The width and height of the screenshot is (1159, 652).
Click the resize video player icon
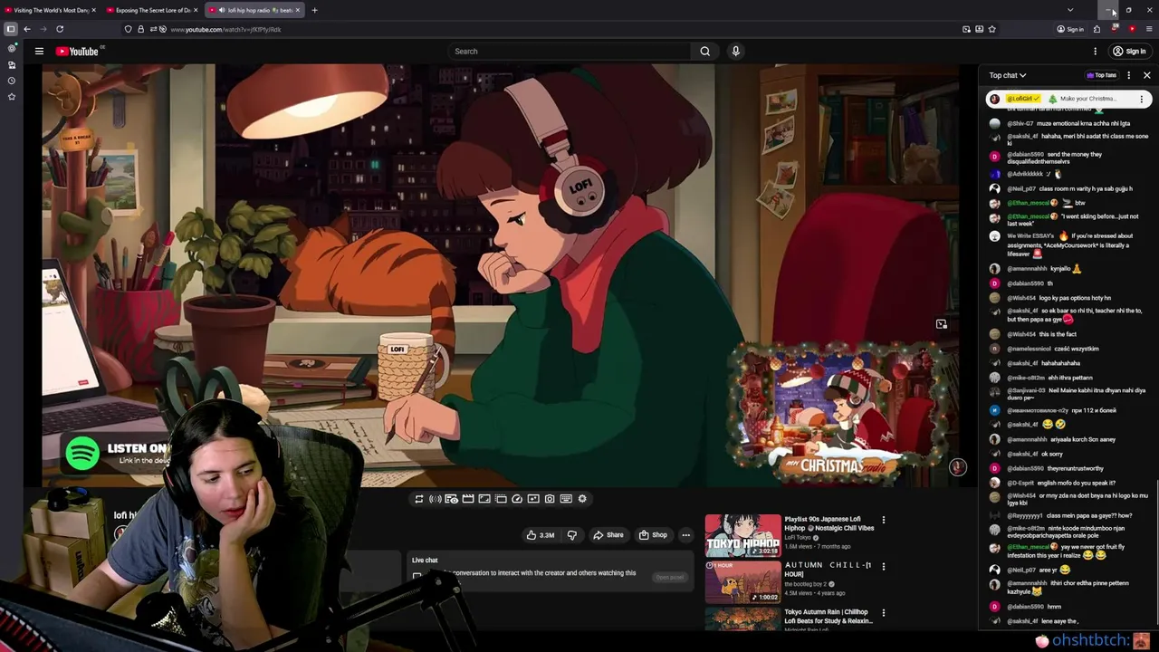pos(484,499)
